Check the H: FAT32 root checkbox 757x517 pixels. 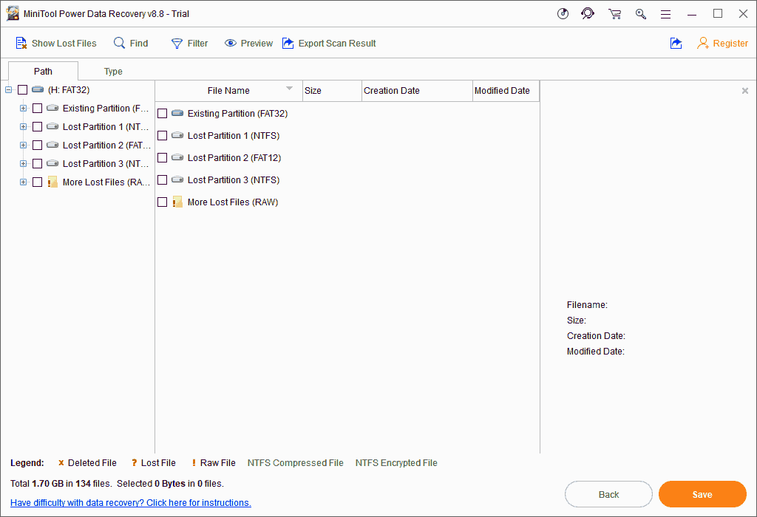(x=22, y=89)
